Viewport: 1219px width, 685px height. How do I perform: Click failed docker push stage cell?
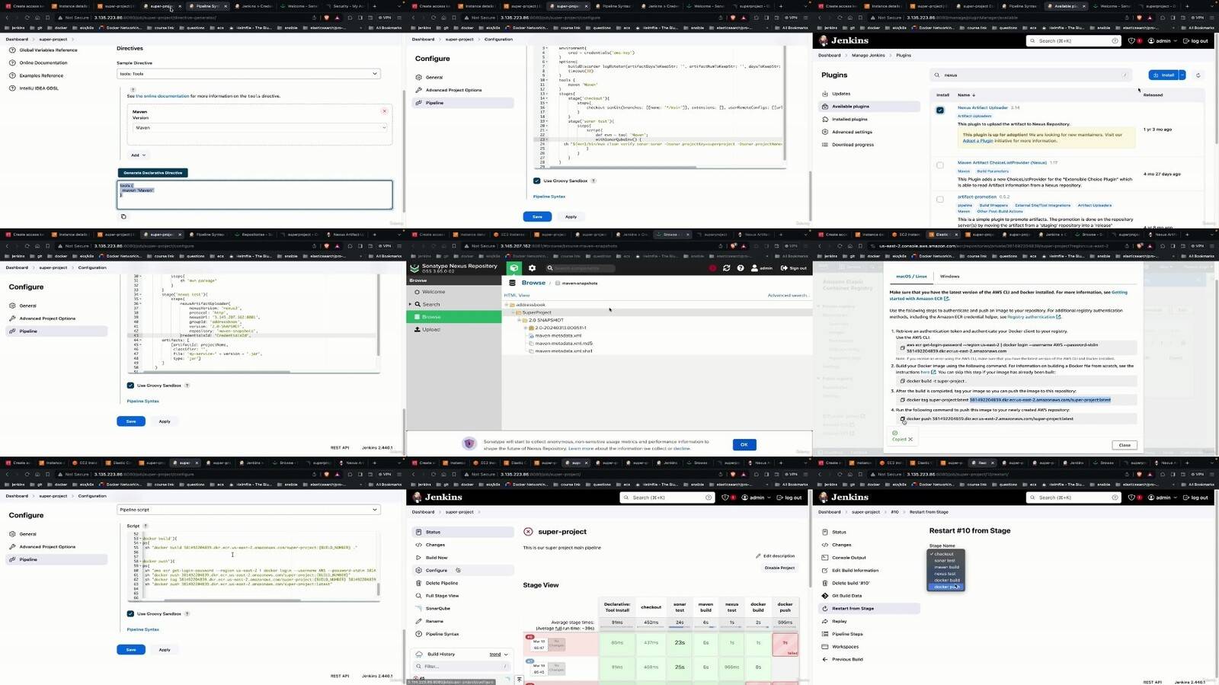pyautogui.click(x=785, y=644)
